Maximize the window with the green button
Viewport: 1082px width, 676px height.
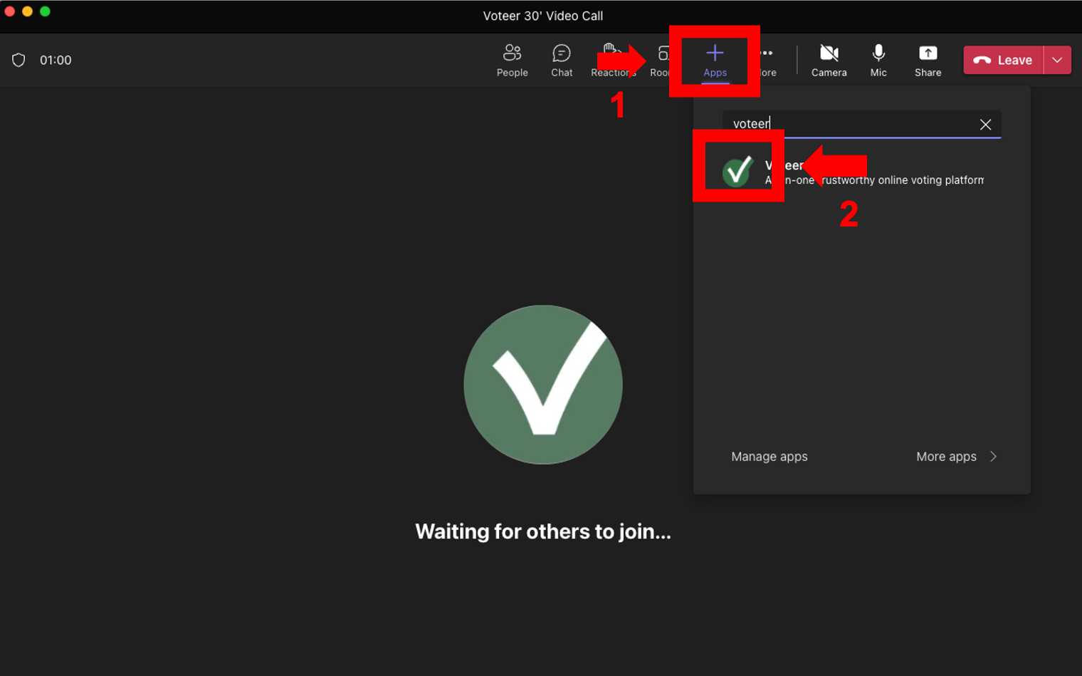point(45,11)
